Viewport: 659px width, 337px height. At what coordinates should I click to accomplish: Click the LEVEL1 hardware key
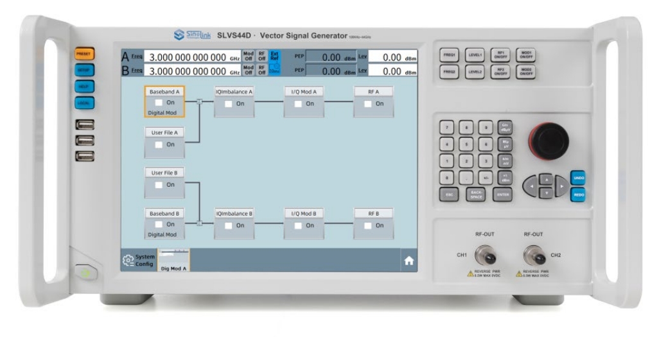(x=475, y=55)
